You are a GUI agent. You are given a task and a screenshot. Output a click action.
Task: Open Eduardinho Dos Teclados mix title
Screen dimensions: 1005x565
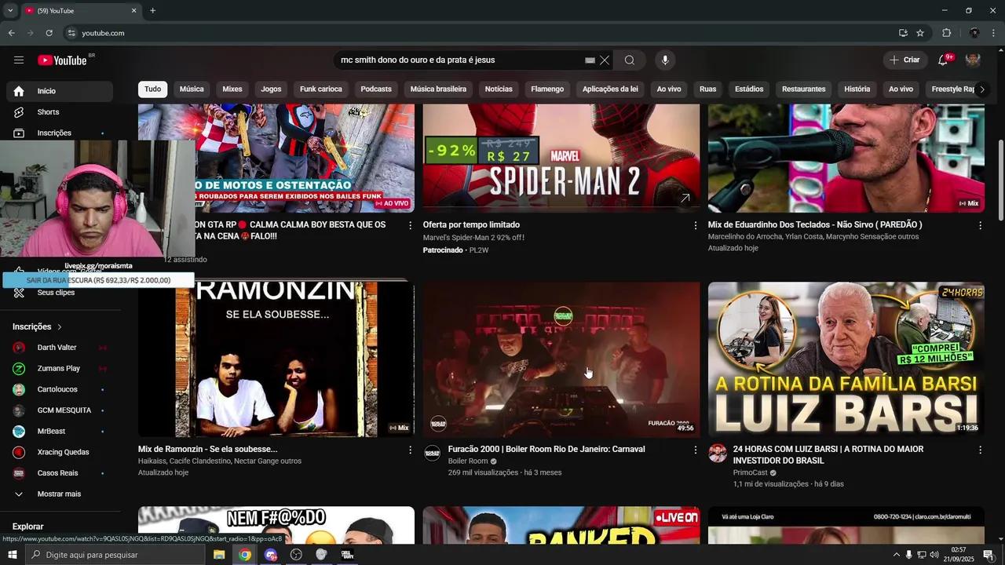(x=815, y=224)
